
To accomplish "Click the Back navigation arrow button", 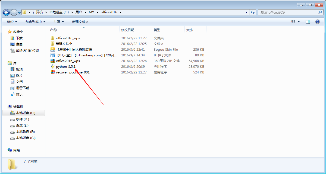I will click(7, 12).
